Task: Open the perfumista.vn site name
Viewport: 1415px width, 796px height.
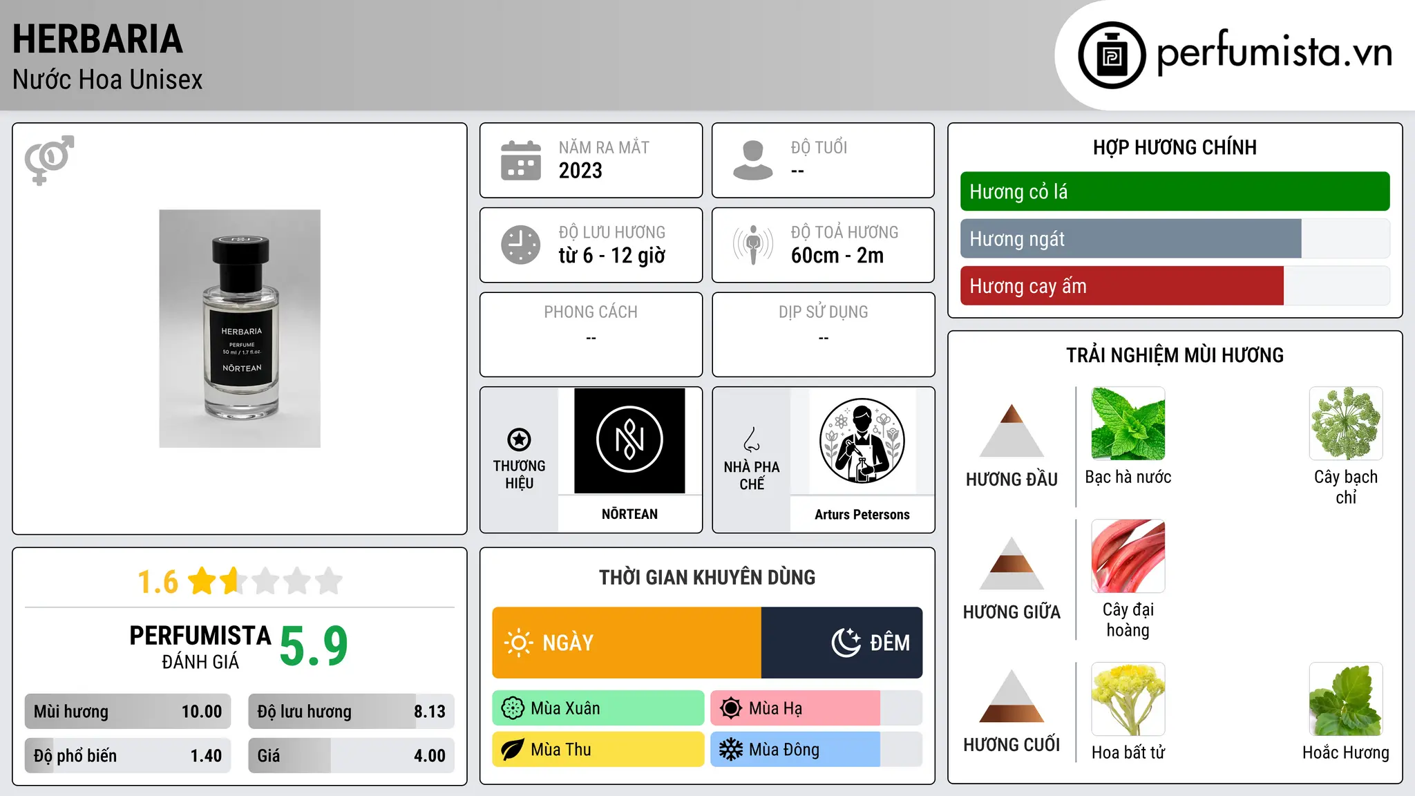Action: pos(1274,52)
